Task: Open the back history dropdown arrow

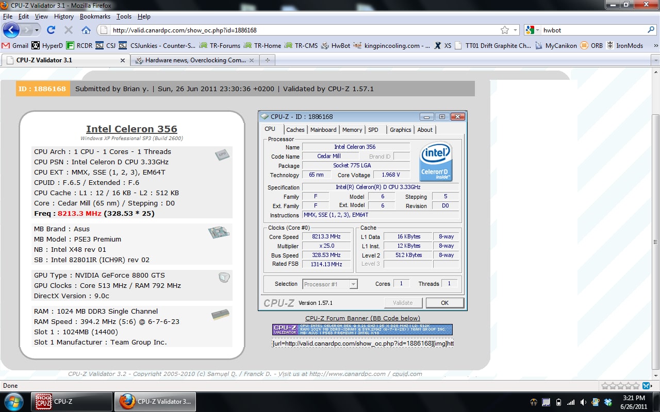Action: click(37, 30)
